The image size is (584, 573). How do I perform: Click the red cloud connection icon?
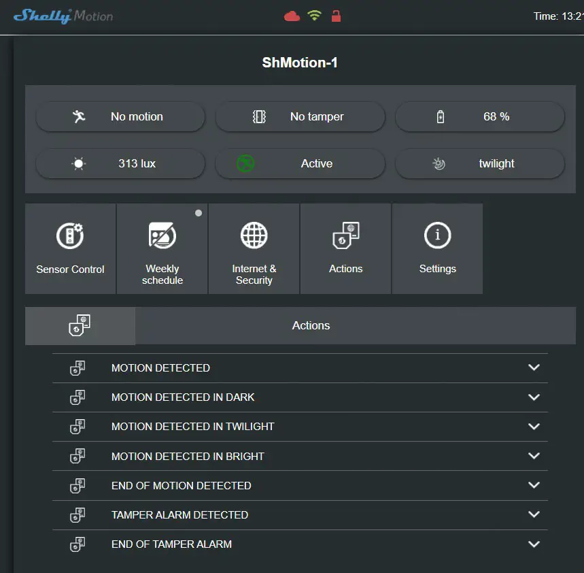tap(292, 15)
